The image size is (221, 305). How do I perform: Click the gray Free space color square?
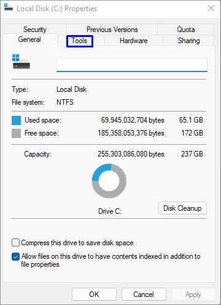(x=16, y=133)
